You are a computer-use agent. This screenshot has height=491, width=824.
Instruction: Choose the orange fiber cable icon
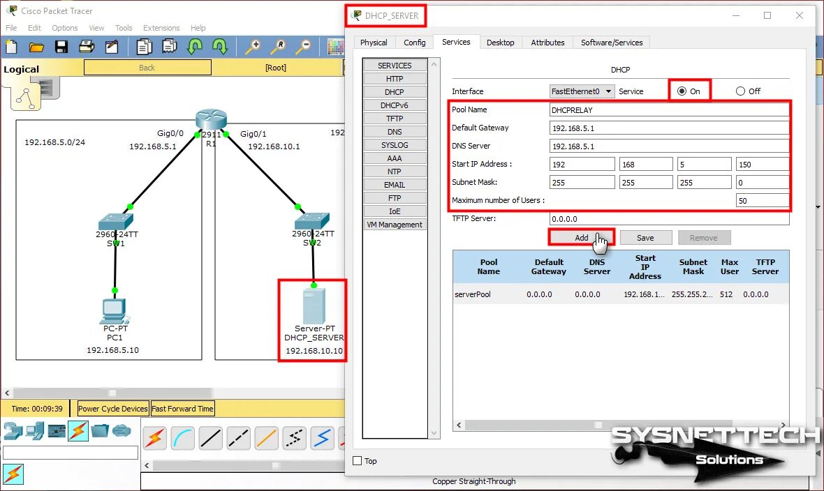click(x=267, y=438)
